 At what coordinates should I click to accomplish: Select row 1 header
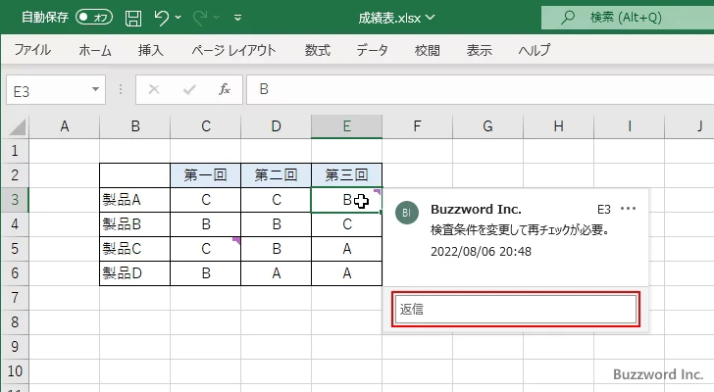(15, 151)
